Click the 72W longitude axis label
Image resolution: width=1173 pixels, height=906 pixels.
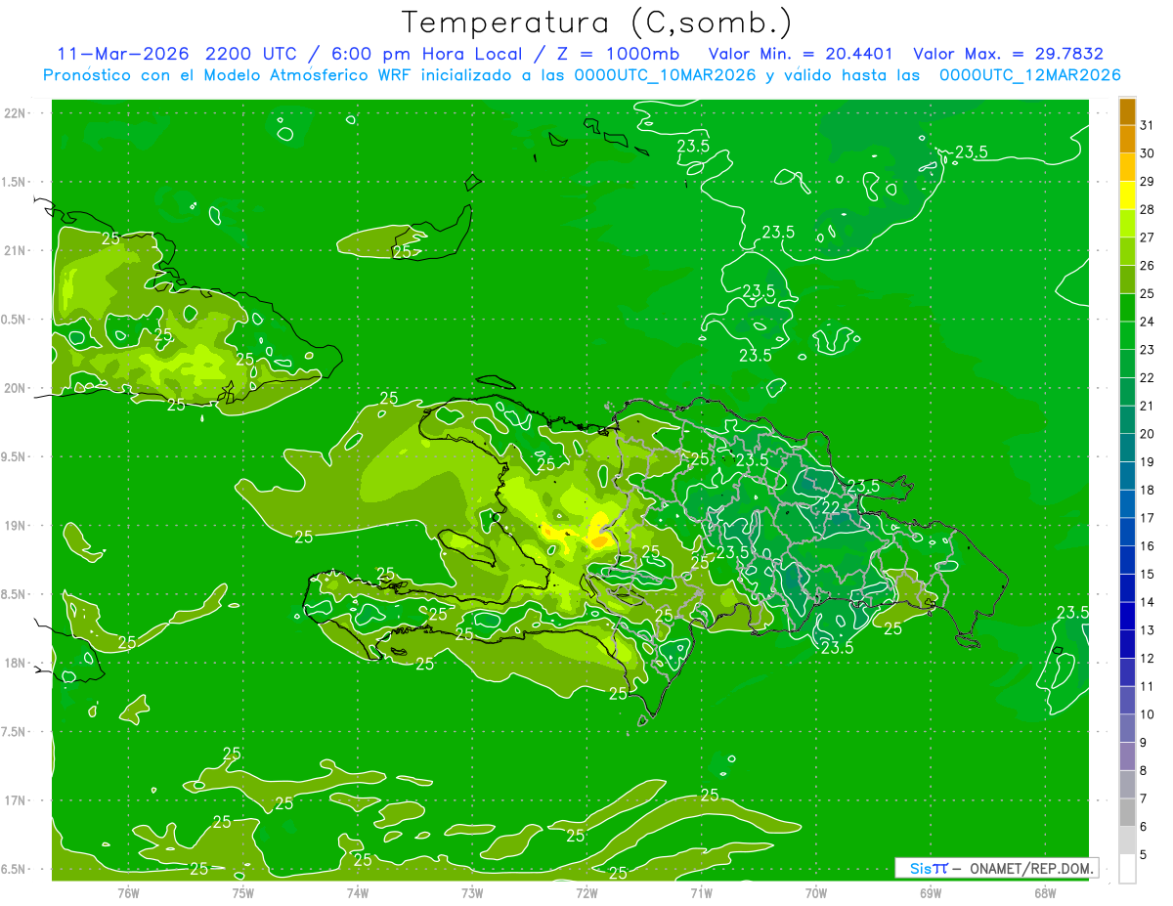point(586,892)
